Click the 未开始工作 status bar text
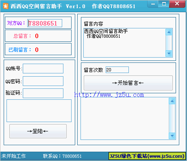Screen dimensions: 187x161 click(13, 156)
